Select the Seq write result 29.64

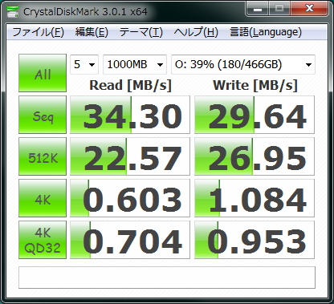tap(255, 115)
